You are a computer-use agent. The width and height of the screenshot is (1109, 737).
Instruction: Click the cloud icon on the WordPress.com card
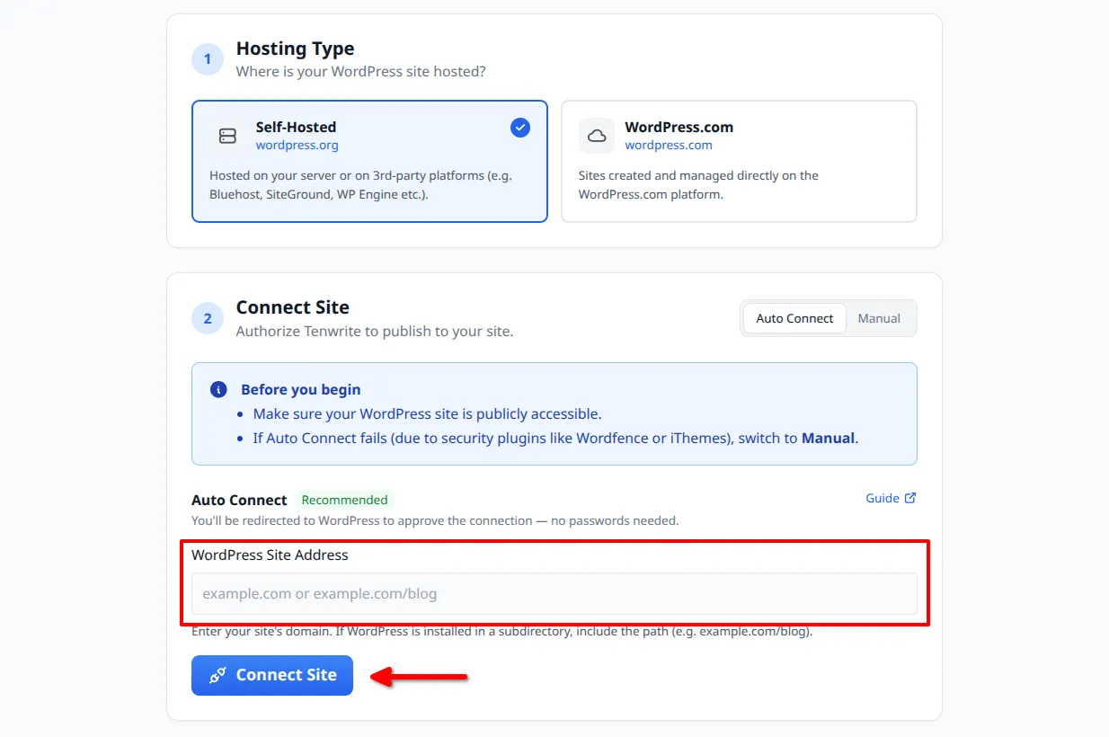597,136
